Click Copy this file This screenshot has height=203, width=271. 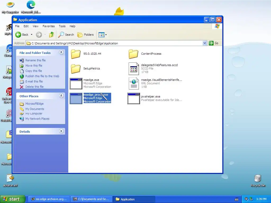click(34, 71)
